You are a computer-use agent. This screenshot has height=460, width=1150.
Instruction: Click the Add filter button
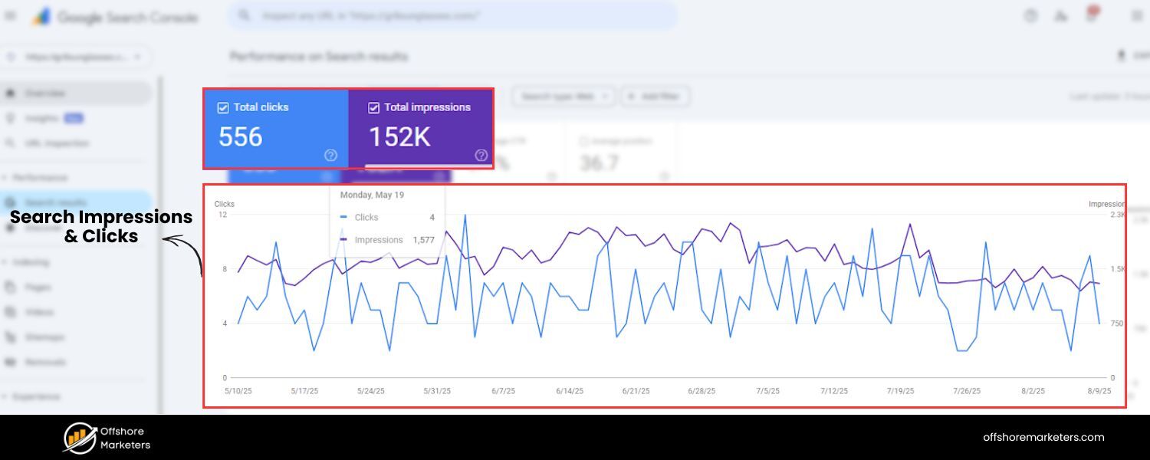point(655,96)
